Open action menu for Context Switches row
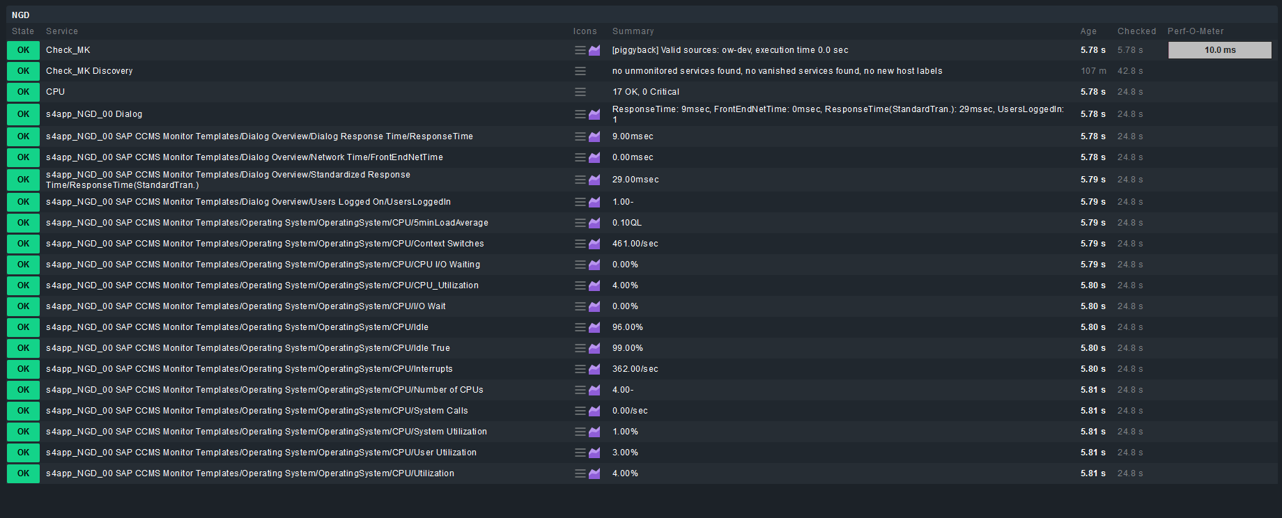1282x518 pixels. click(x=580, y=244)
